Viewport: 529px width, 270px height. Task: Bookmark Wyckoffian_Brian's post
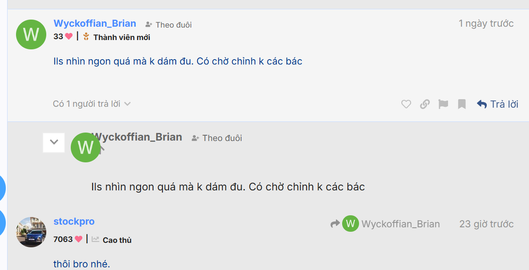click(x=462, y=104)
